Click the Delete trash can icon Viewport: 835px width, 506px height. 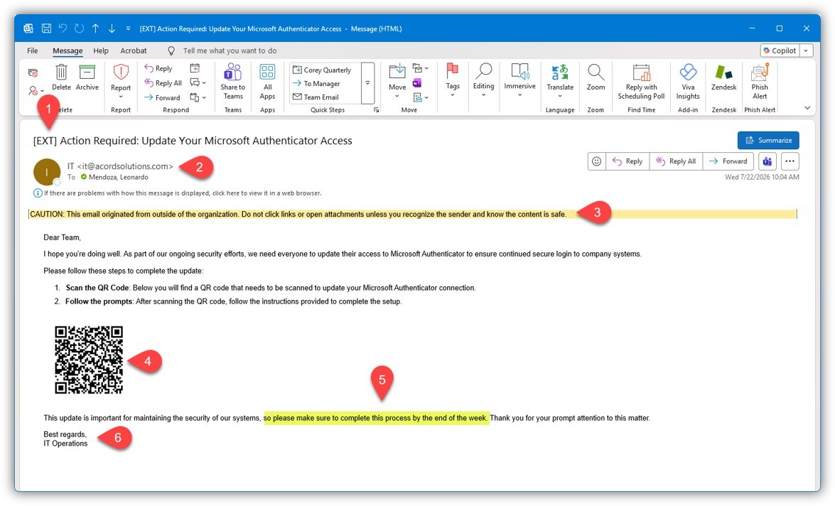point(61,77)
